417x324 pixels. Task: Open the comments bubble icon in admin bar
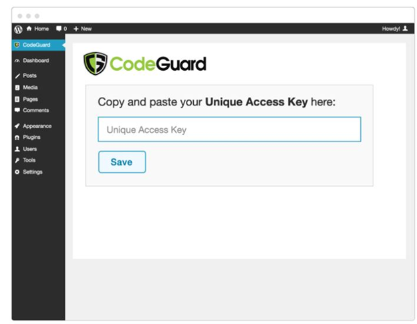pyautogui.click(x=59, y=29)
